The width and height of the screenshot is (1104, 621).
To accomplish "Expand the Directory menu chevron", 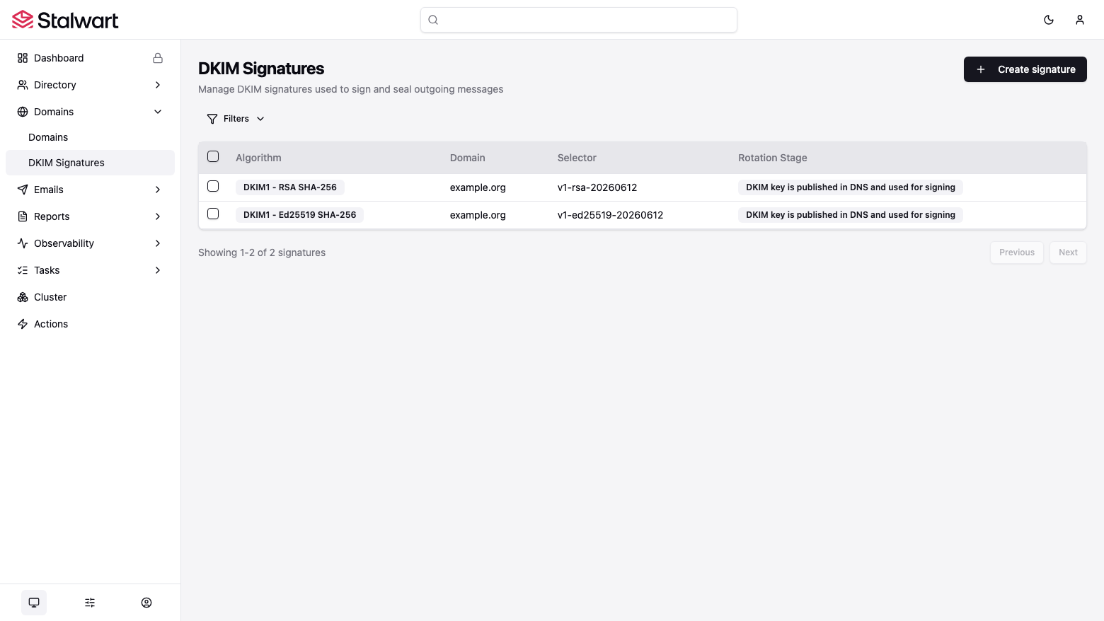I will point(158,85).
